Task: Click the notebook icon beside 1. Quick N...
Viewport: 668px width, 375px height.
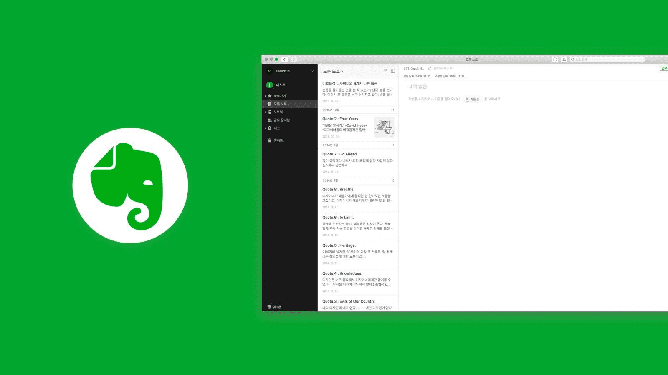Action: 405,68
